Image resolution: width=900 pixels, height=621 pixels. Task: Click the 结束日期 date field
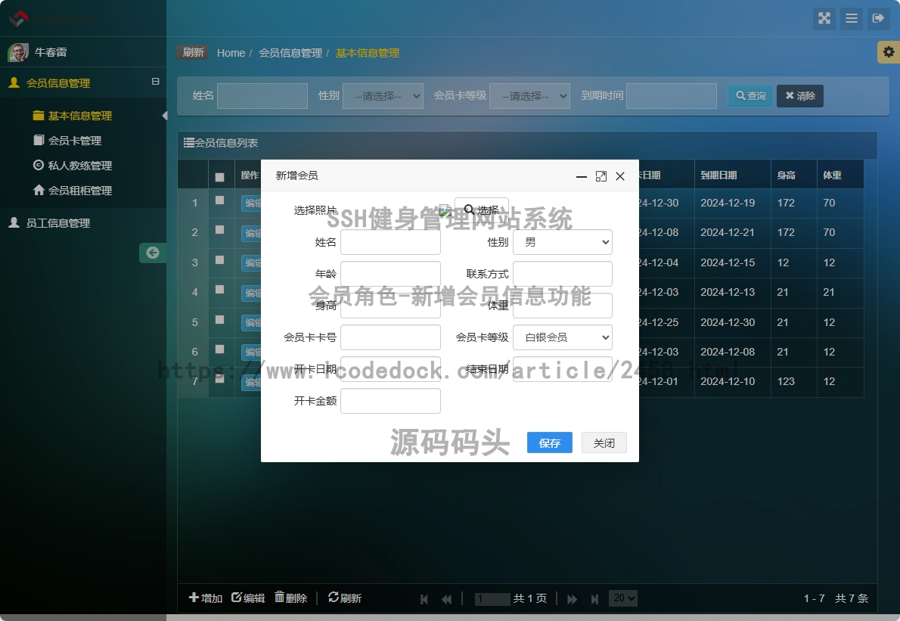(563, 369)
